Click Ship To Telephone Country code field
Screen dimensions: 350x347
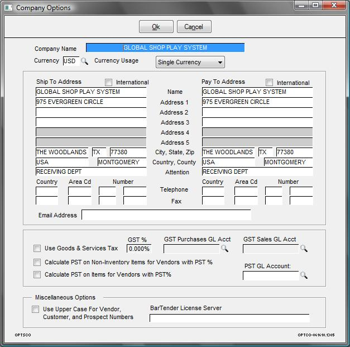[x=47, y=191]
